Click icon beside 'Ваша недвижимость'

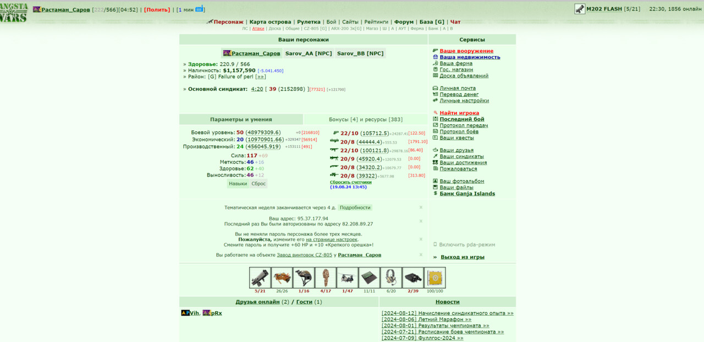pyautogui.click(x=436, y=57)
